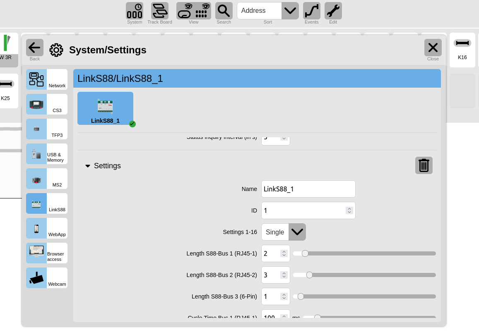Image resolution: width=479 pixels, height=332 pixels.
Task: Select the K16 track item
Action: [x=462, y=50]
